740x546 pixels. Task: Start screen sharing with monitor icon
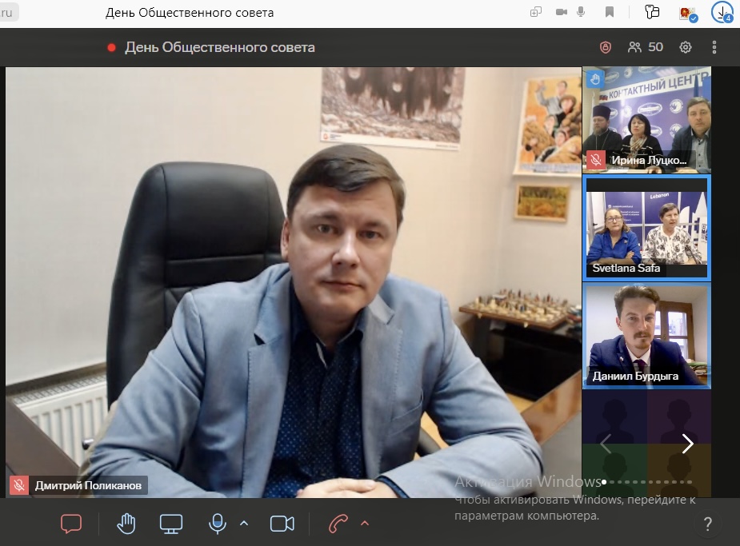coord(170,524)
